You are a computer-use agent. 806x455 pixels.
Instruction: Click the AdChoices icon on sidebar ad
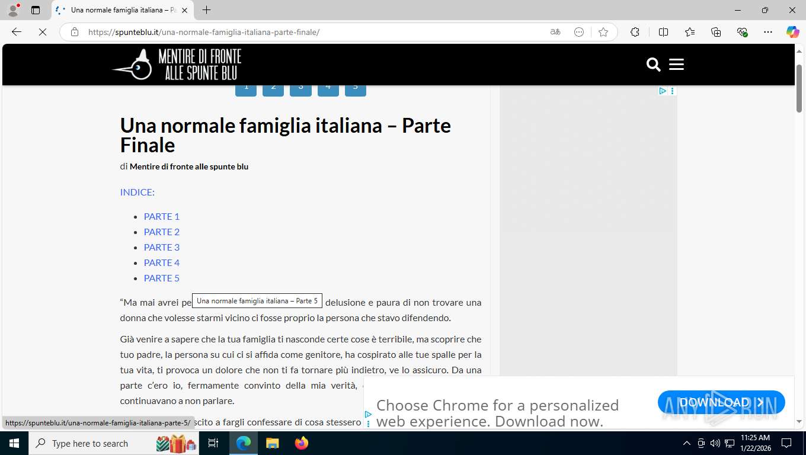663,91
